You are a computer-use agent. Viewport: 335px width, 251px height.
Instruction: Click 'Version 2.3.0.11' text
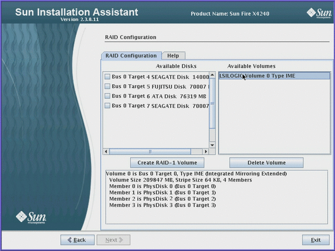tap(80, 19)
